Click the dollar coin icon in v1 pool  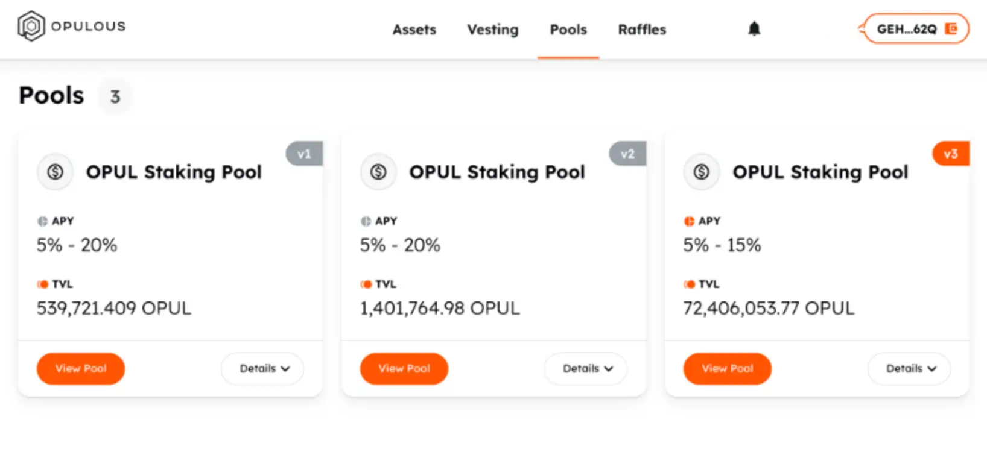click(56, 172)
